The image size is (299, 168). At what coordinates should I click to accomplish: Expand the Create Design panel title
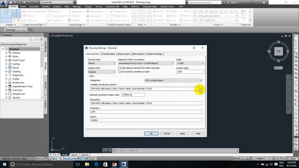coord(77,25)
